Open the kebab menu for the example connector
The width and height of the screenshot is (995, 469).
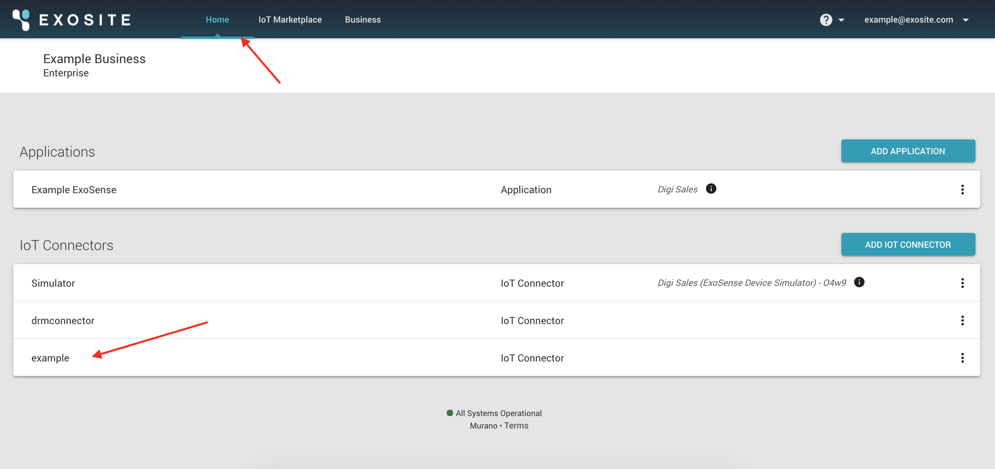(x=963, y=358)
